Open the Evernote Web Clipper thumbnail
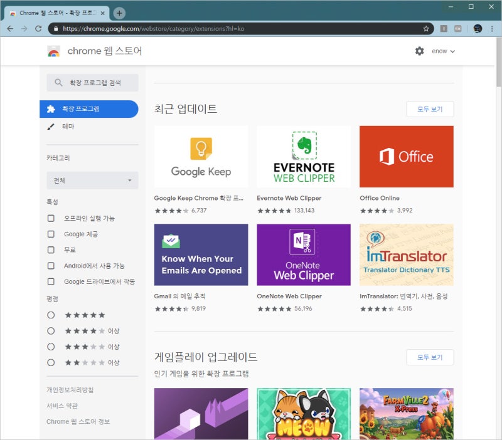Viewport: 502px width, 440px height. pos(304,157)
